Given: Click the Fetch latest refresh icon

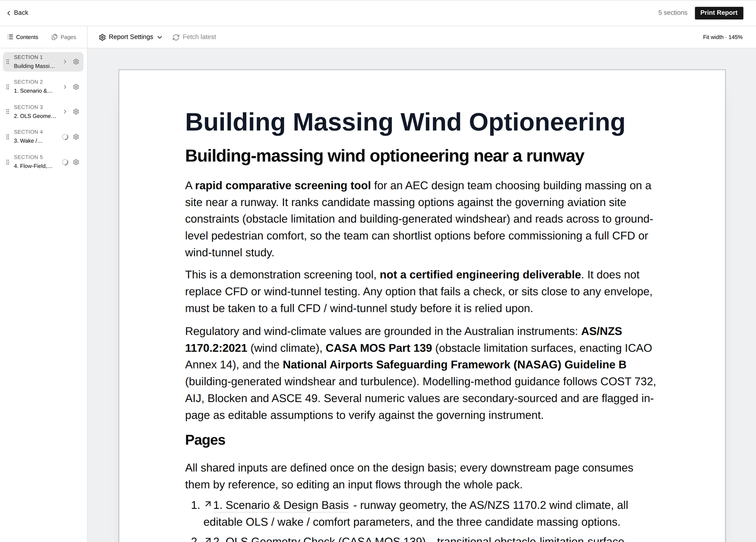Looking at the screenshot, I should coord(176,37).
